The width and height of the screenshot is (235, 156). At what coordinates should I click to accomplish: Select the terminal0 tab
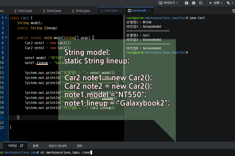click(x=137, y=11)
